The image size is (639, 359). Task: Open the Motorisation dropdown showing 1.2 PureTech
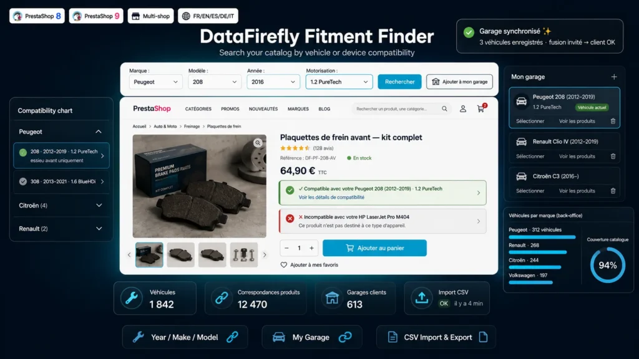[339, 82]
